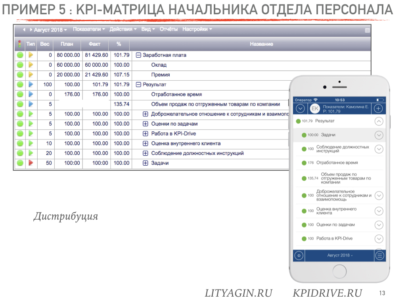Expand Оценка внутреннего клиента on phone

[379, 211]
